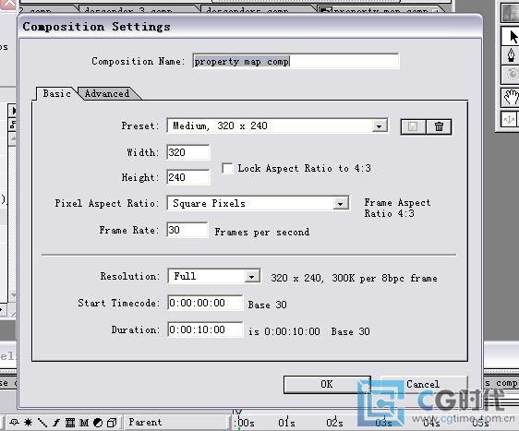The image size is (519, 431).
Task: Switch to the Basic tab
Action: click(56, 93)
